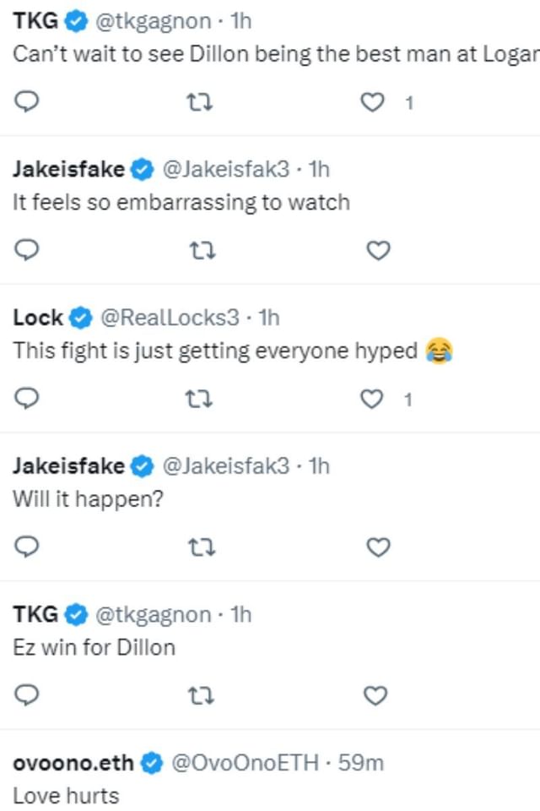The height and width of the screenshot is (811, 540).
Task: Toggle like on Jakeisfake's 'Will it happen?' tweet
Action: click(377, 547)
